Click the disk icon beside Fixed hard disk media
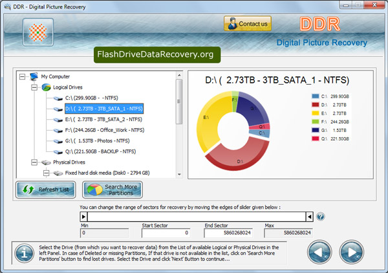Viewport: 388px width, 273px height. tap(58, 173)
